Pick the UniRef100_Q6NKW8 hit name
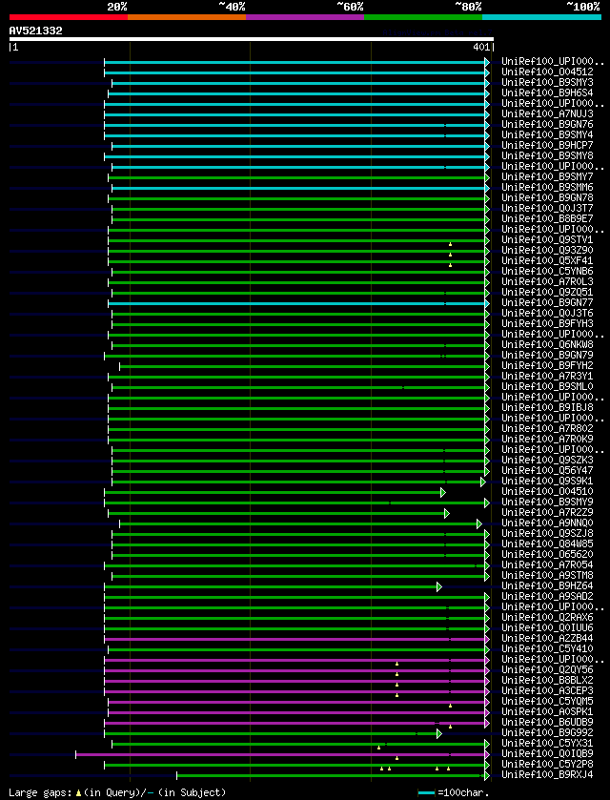Viewport: 610px width, 800px height. 547,344
